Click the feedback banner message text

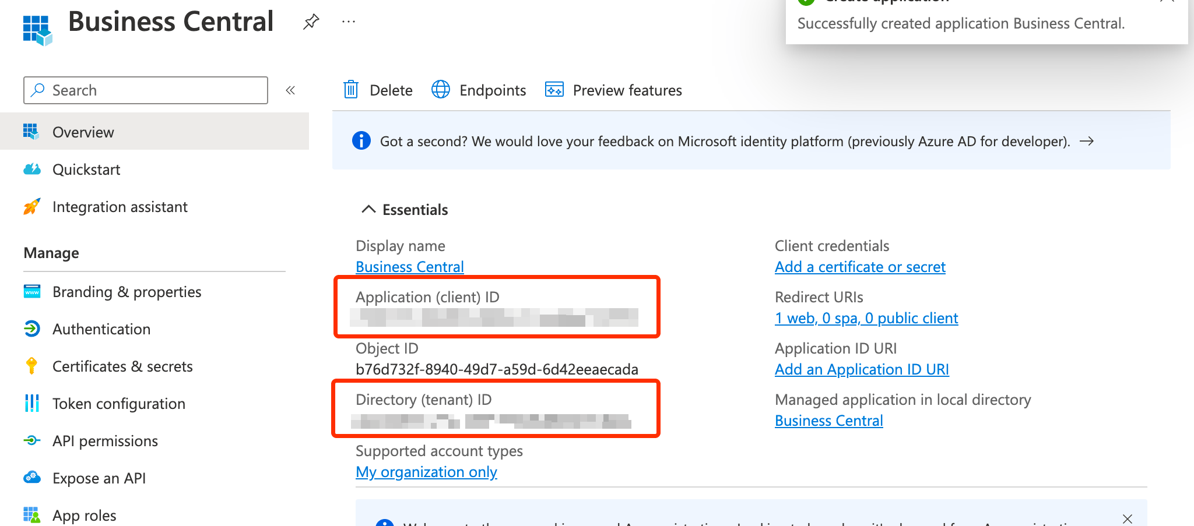click(x=725, y=141)
